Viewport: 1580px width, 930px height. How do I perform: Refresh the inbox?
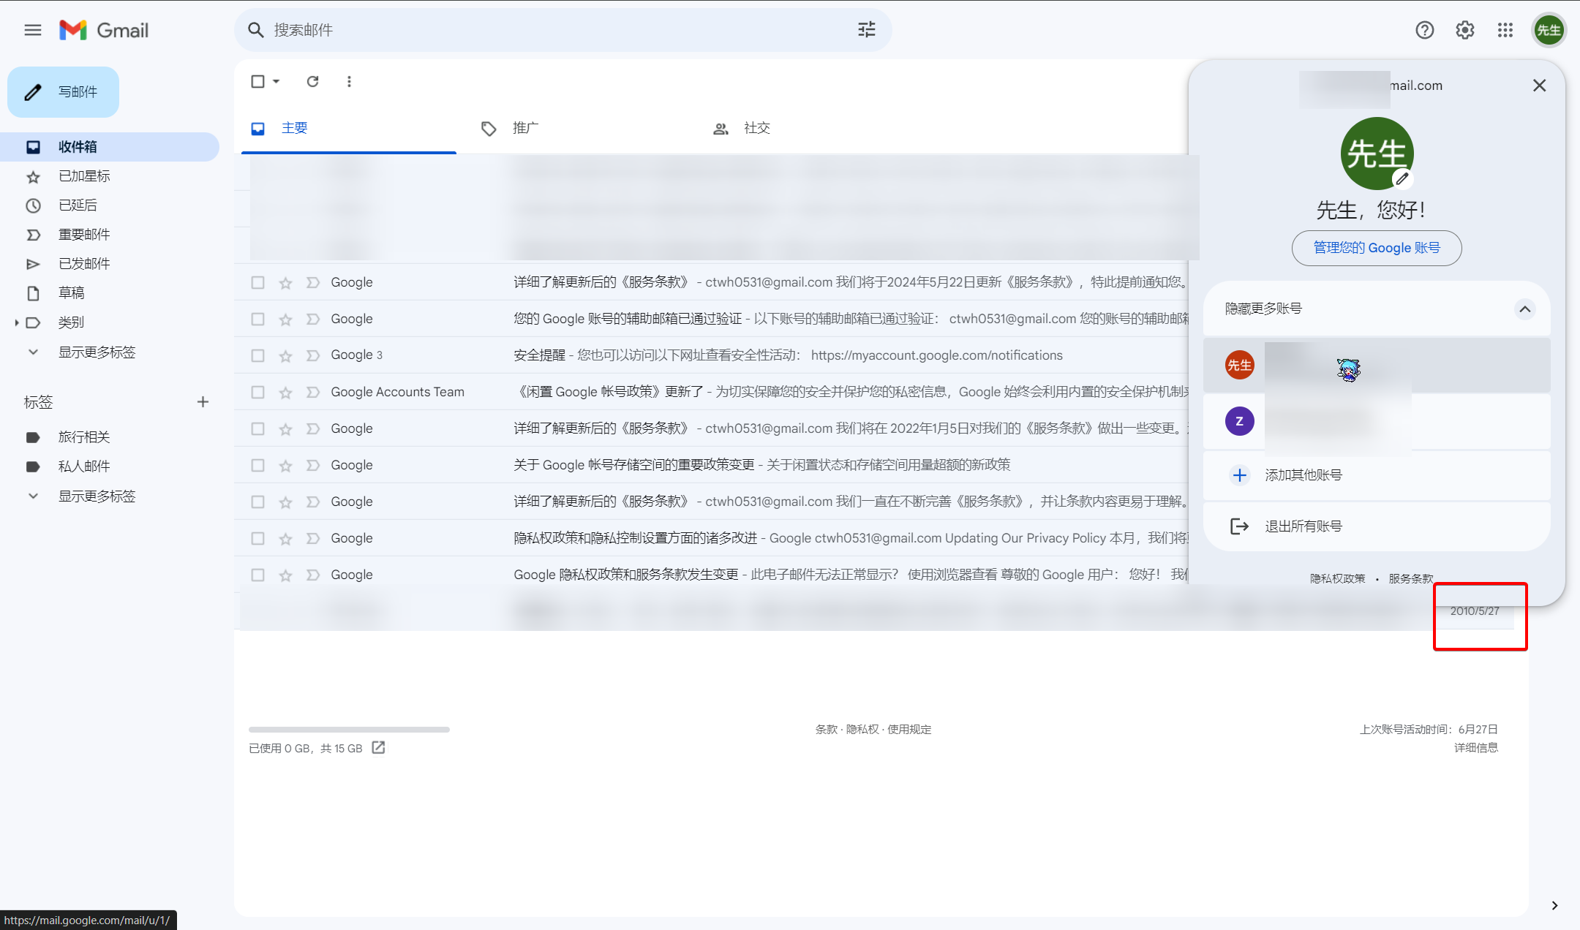tap(312, 81)
